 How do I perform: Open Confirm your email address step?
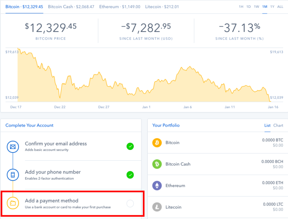[55, 143]
